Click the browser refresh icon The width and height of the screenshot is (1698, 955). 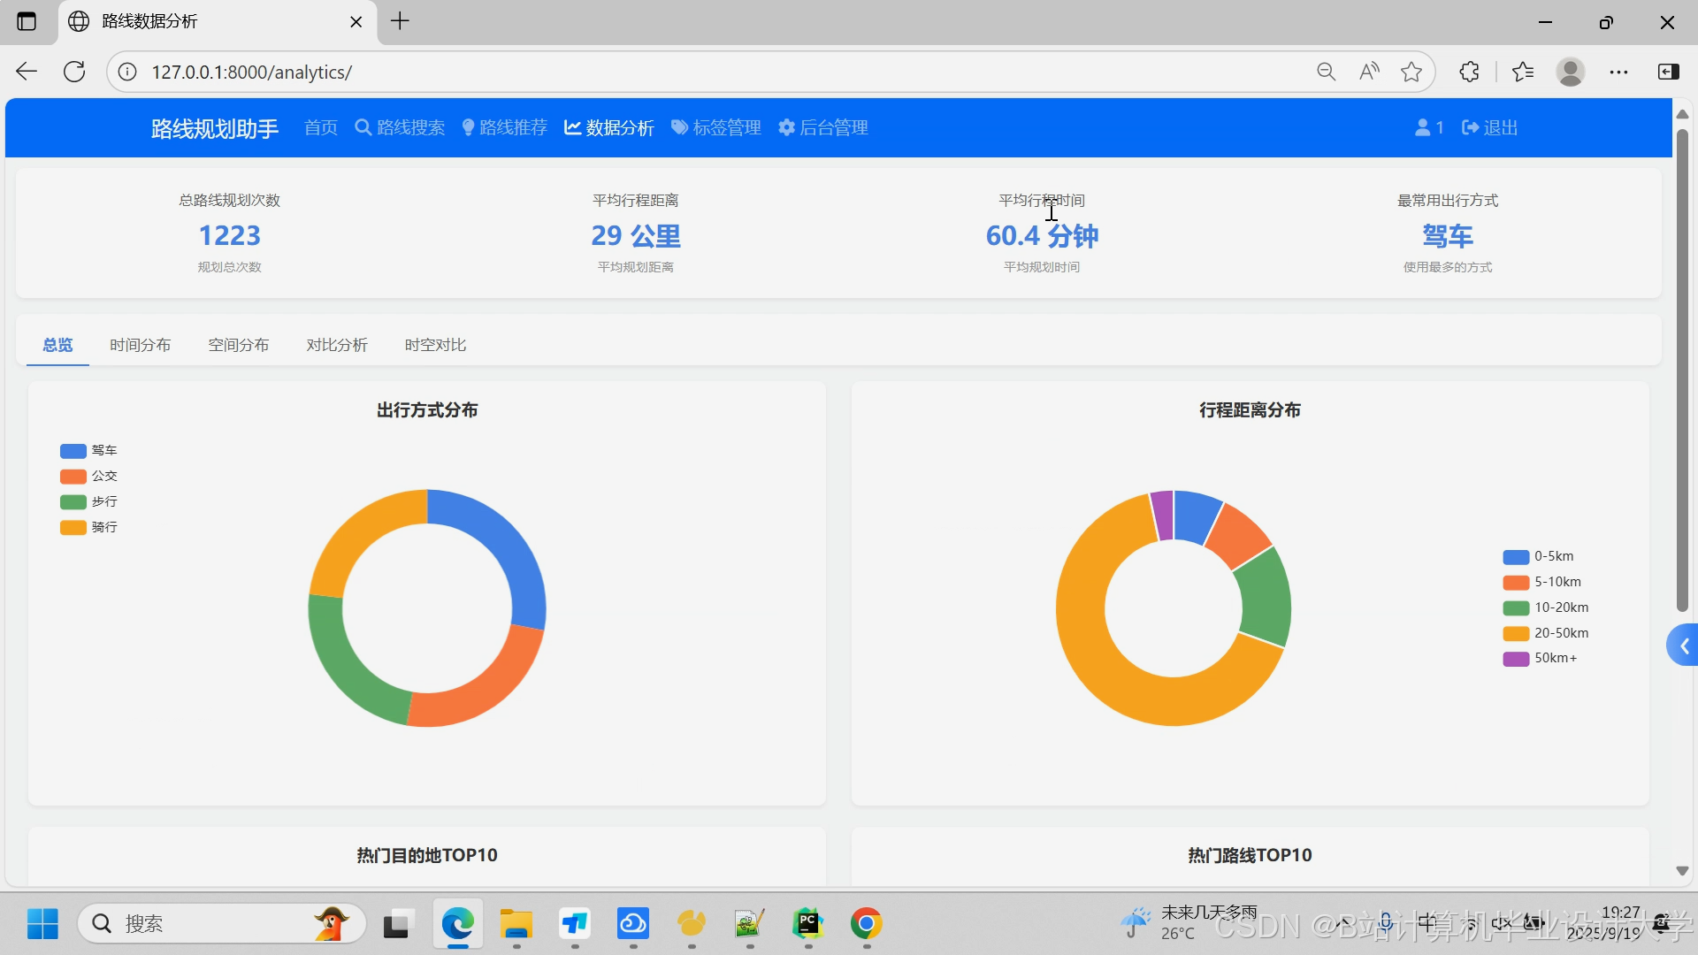[x=74, y=72]
